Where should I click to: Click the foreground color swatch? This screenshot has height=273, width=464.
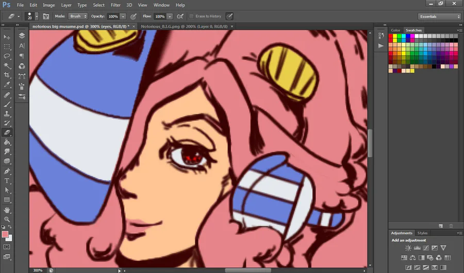pos(5,234)
